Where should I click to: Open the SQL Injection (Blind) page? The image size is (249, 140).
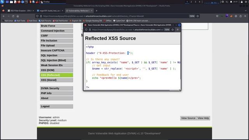tap(56, 60)
